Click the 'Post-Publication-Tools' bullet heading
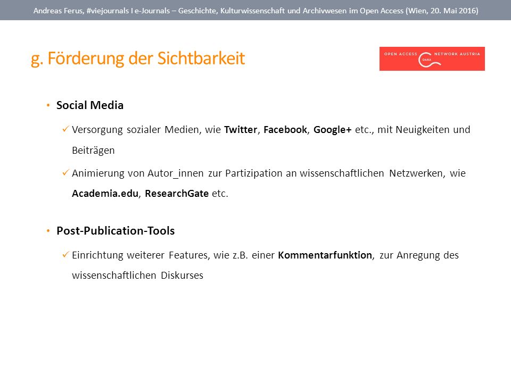 pos(116,230)
